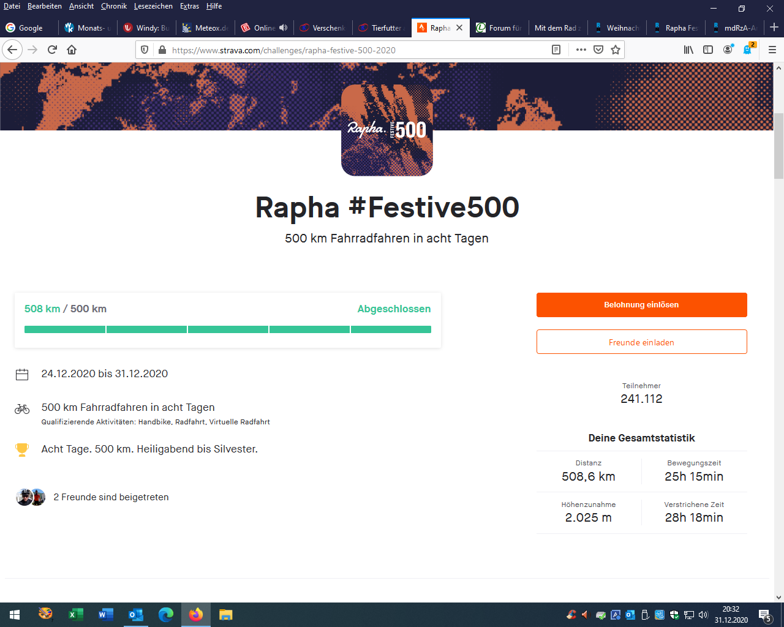Click Belohnung einlösen button
Viewport: 784px width, 627px height.
tap(641, 305)
